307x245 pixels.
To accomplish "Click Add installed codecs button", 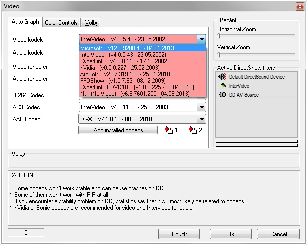I will (x=118, y=130).
